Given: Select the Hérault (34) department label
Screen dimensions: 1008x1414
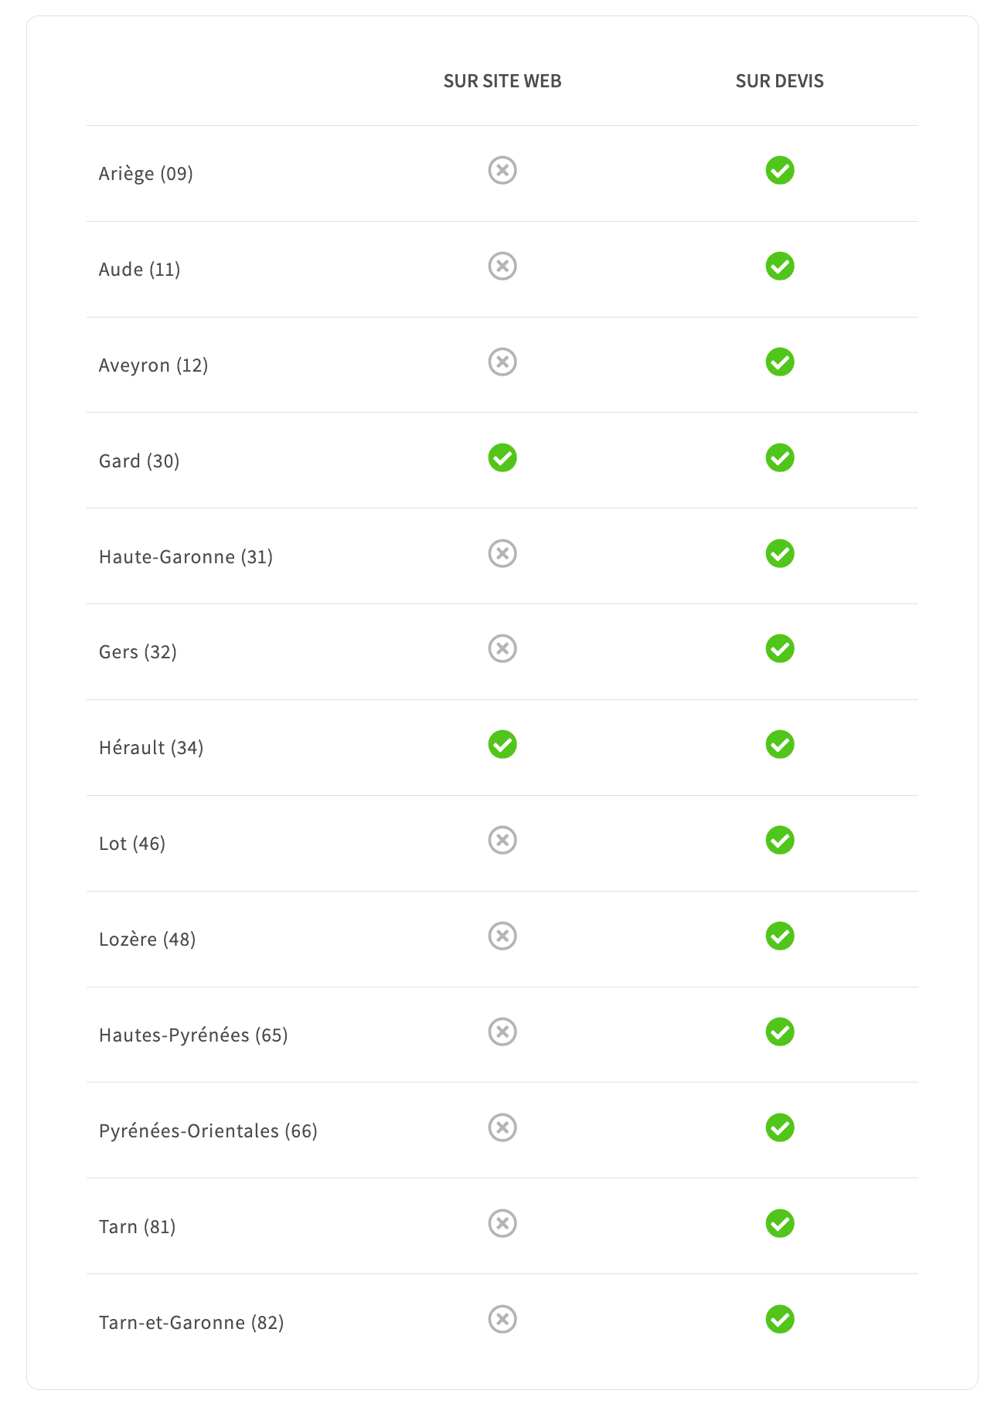Looking at the screenshot, I should (151, 748).
